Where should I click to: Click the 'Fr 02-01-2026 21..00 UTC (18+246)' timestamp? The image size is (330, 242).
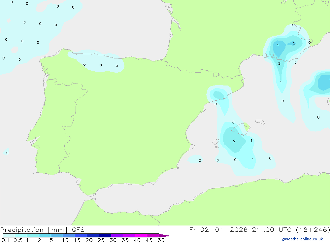pyautogui.click(x=259, y=230)
